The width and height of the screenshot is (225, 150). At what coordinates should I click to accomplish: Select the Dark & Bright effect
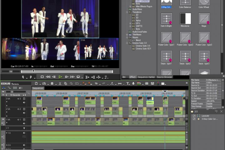click(x=167, y=18)
